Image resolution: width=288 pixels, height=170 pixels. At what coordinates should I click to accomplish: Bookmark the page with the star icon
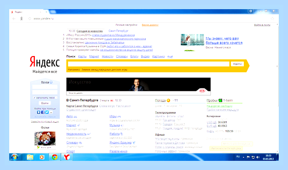(x=272, y=19)
